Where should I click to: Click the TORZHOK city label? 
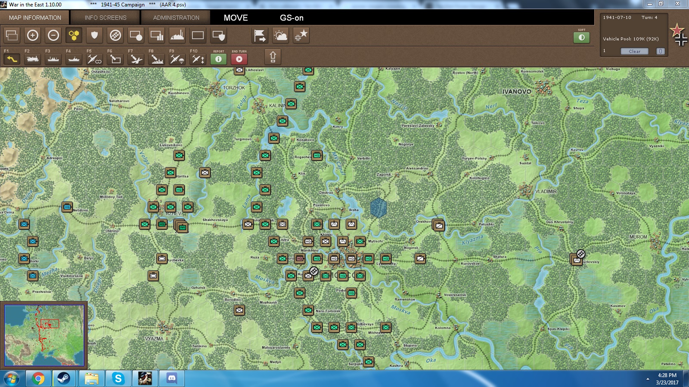pos(234,88)
